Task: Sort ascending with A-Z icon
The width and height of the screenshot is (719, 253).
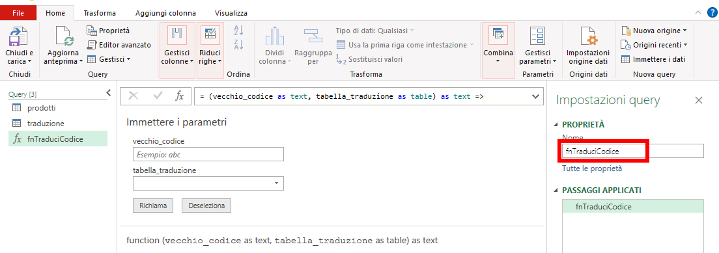Action: click(x=238, y=31)
